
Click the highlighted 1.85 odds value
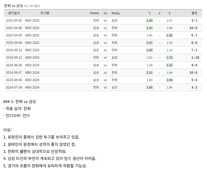pyautogui.click(x=170, y=36)
